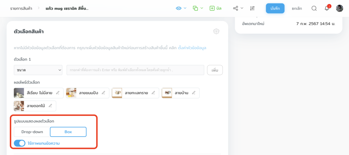Click the บันทึก save button
Image resolution: width=349 pixels, height=155 pixels.
(275, 8)
